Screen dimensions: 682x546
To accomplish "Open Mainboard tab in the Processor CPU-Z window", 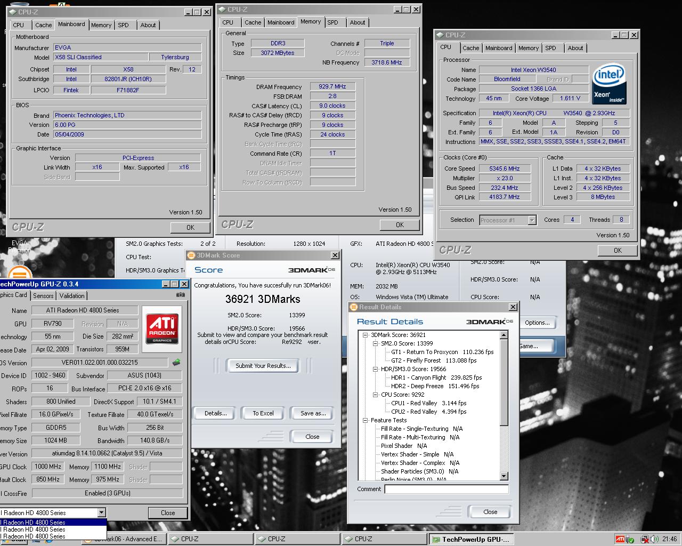I will pos(499,48).
